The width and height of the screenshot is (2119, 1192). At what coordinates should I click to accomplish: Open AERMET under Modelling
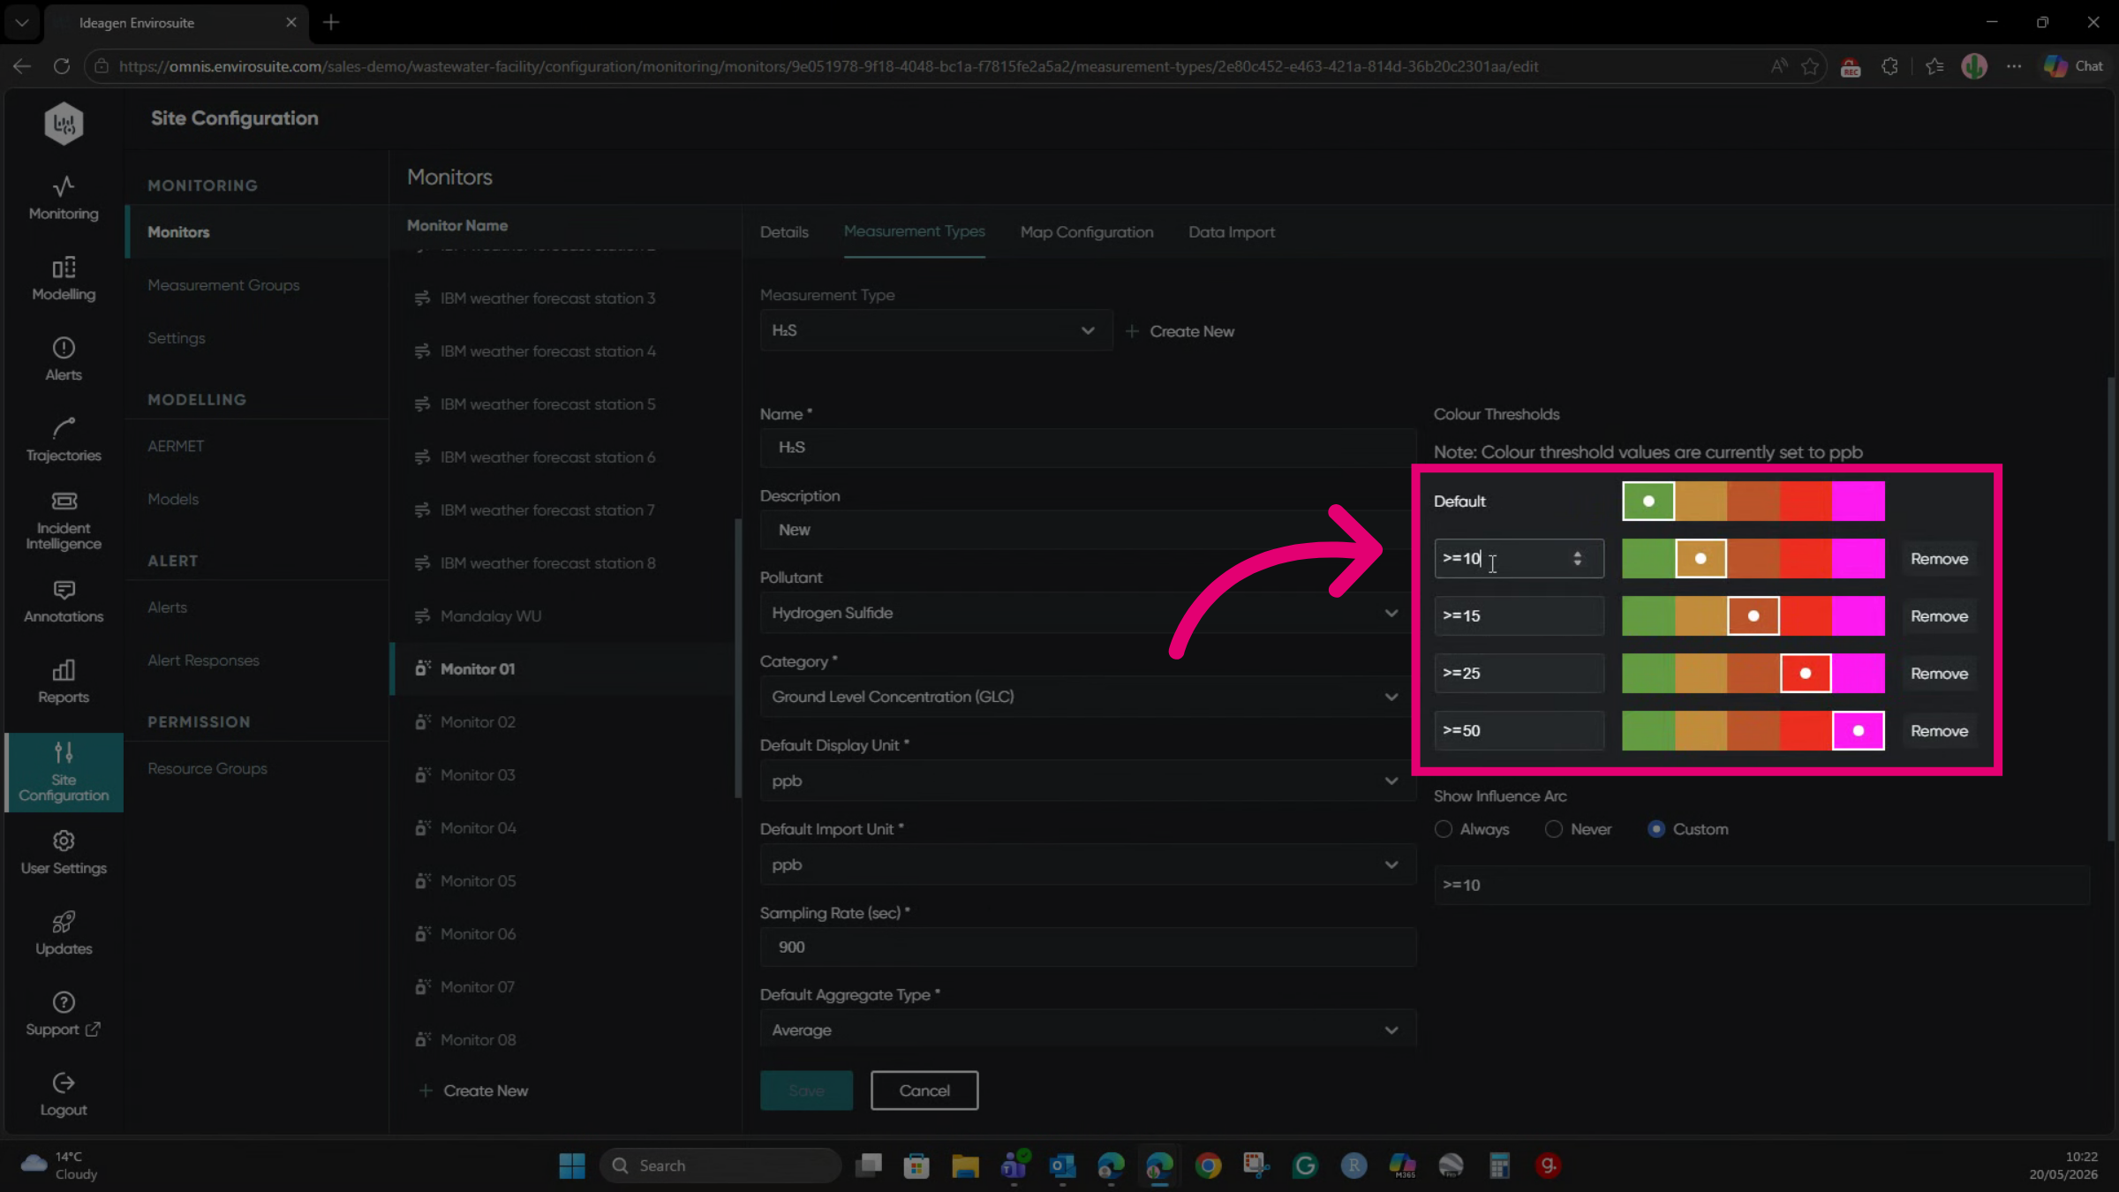pyautogui.click(x=176, y=446)
